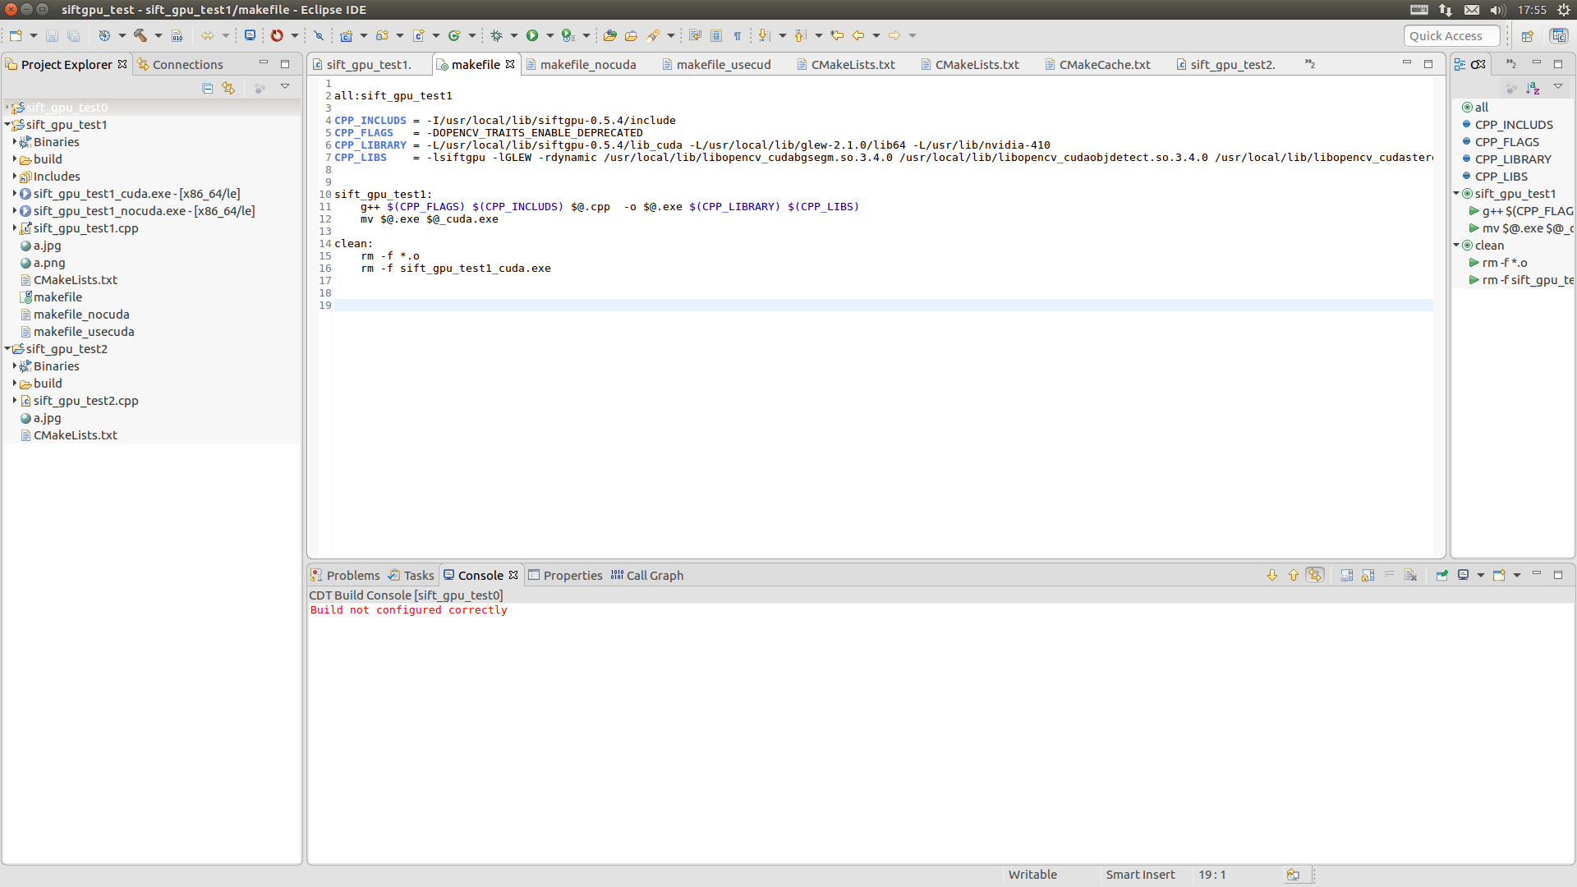
Task: Click the green Run button
Action: (x=532, y=35)
